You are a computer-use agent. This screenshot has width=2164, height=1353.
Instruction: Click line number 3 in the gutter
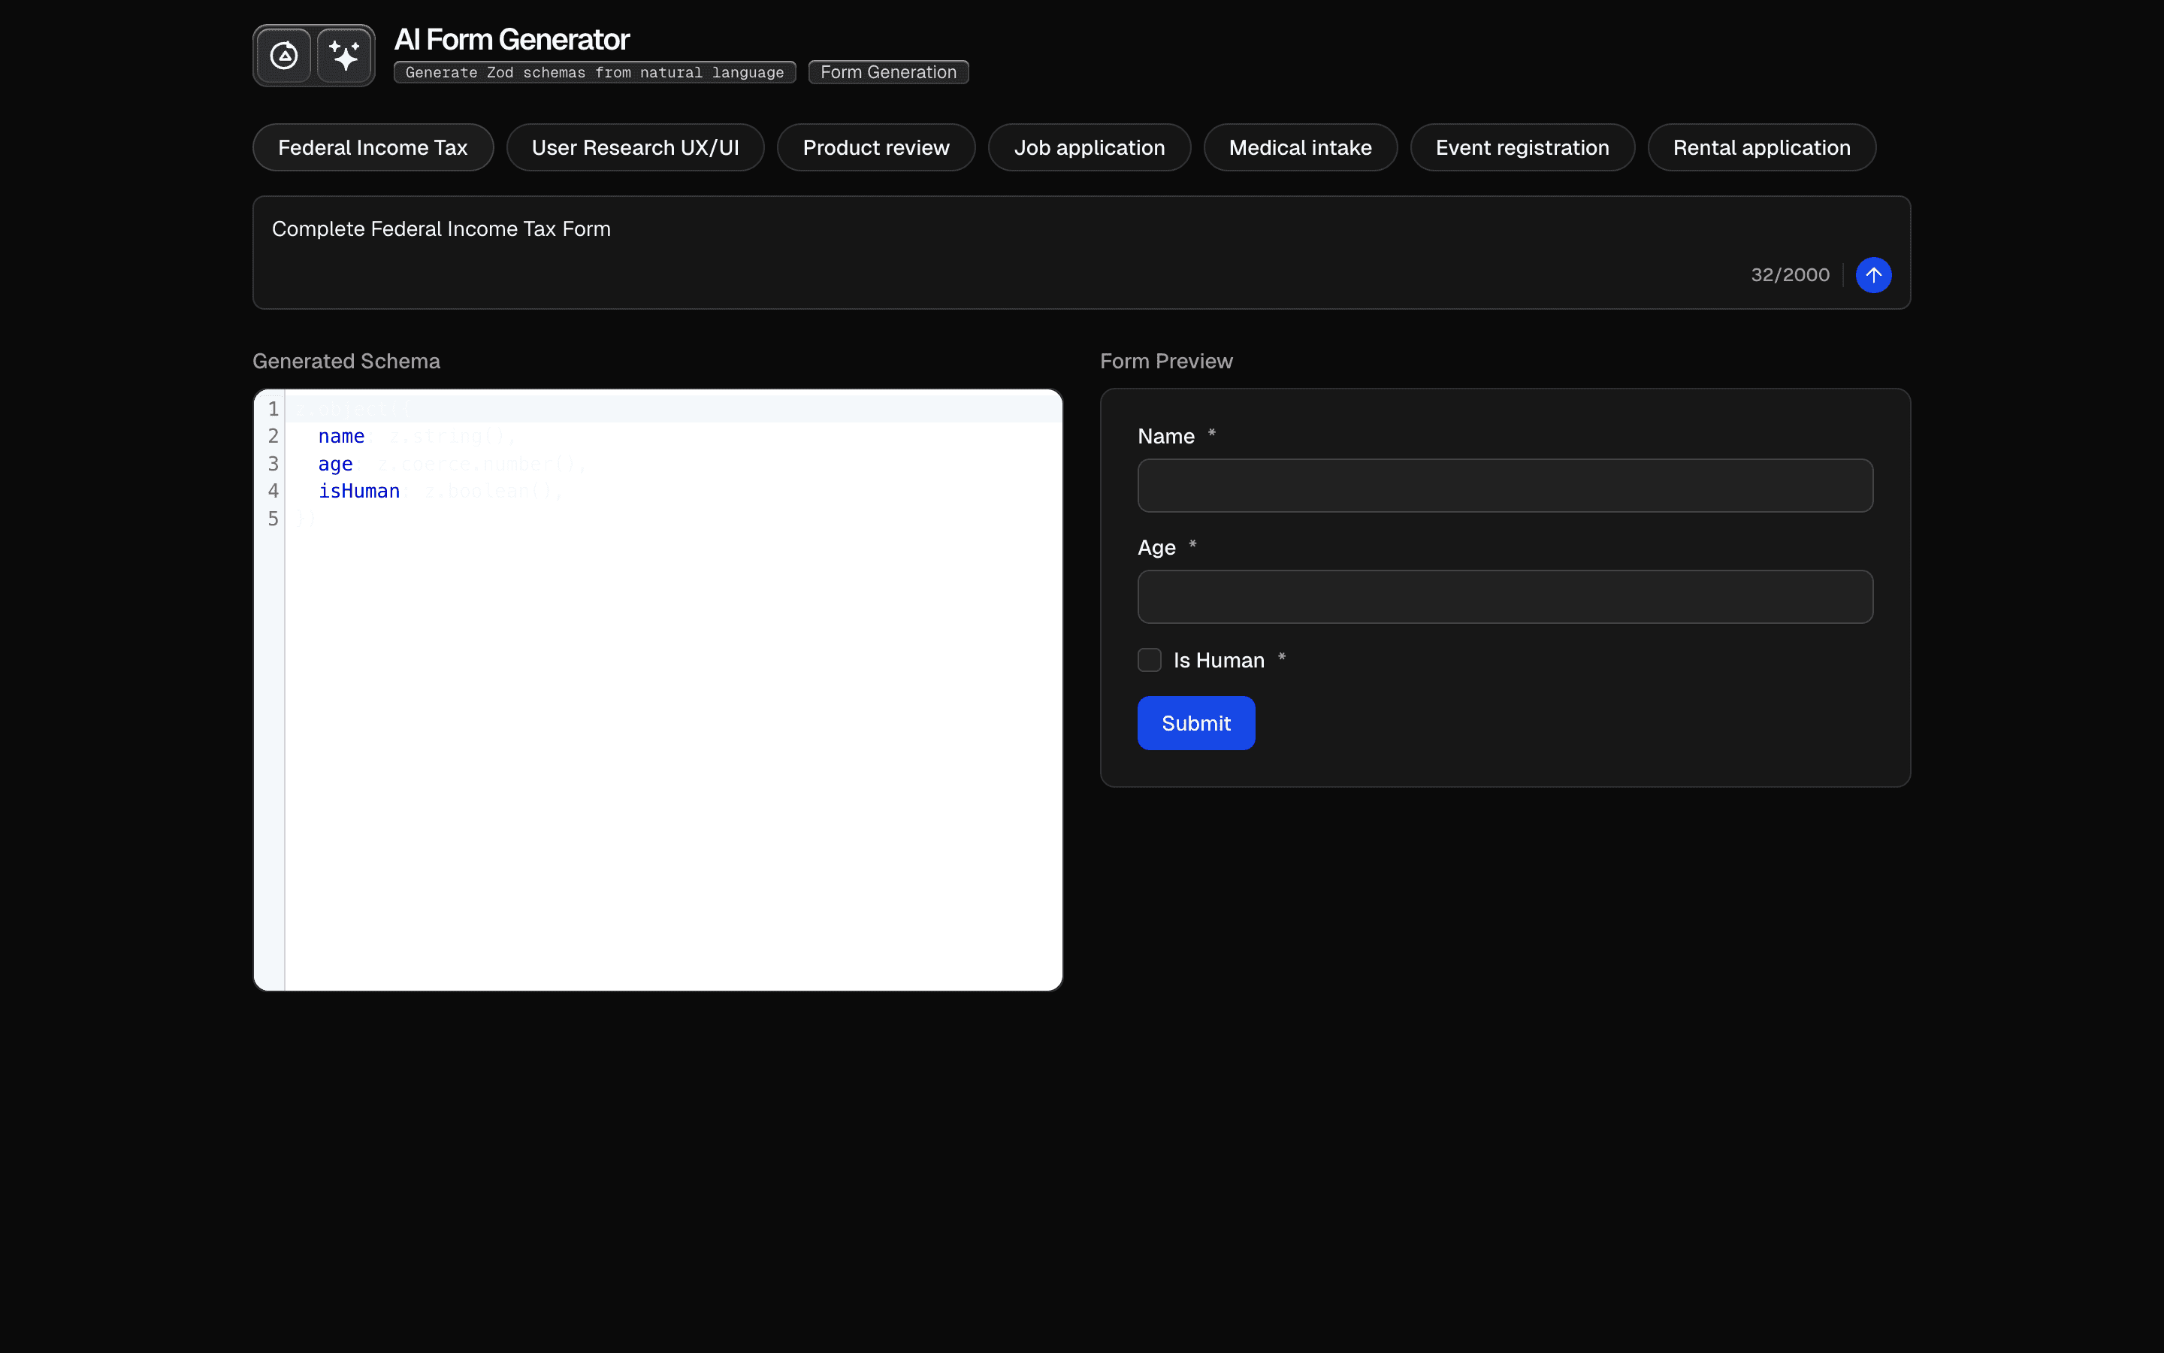click(273, 464)
